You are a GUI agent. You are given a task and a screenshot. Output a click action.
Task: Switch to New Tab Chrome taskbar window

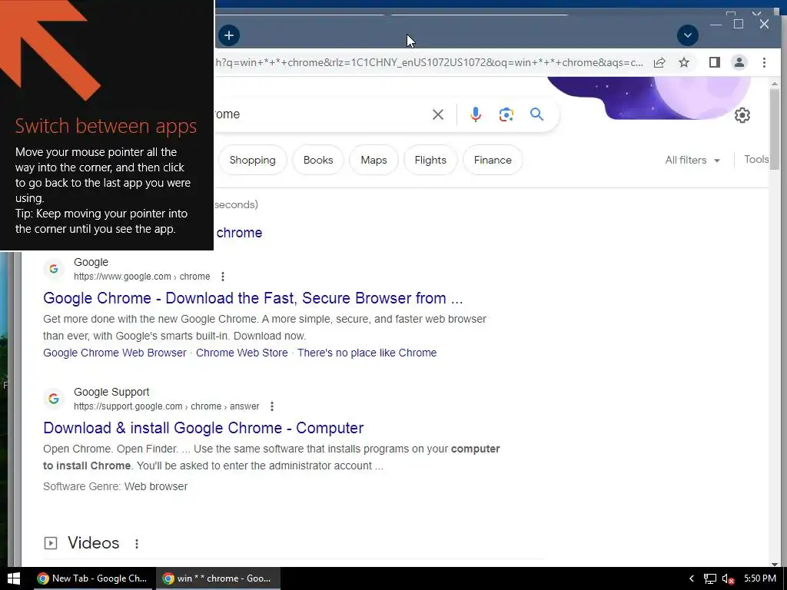pyautogui.click(x=92, y=578)
